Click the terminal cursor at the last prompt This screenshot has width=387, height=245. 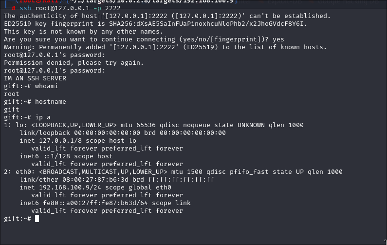37,219
